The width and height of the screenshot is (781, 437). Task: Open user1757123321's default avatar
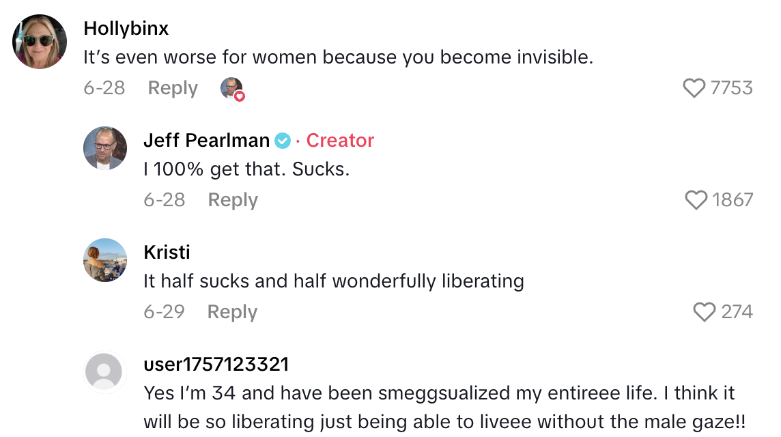(x=105, y=372)
